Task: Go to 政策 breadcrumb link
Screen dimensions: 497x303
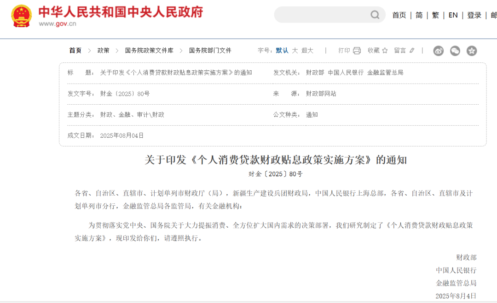Action: click(x=104, y=50)
